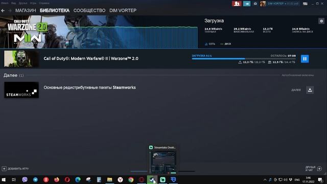The height and width of the screenshot is (184, 327).
Task: Open the DIM VORTEP profile tab
Action: point(123,10)
